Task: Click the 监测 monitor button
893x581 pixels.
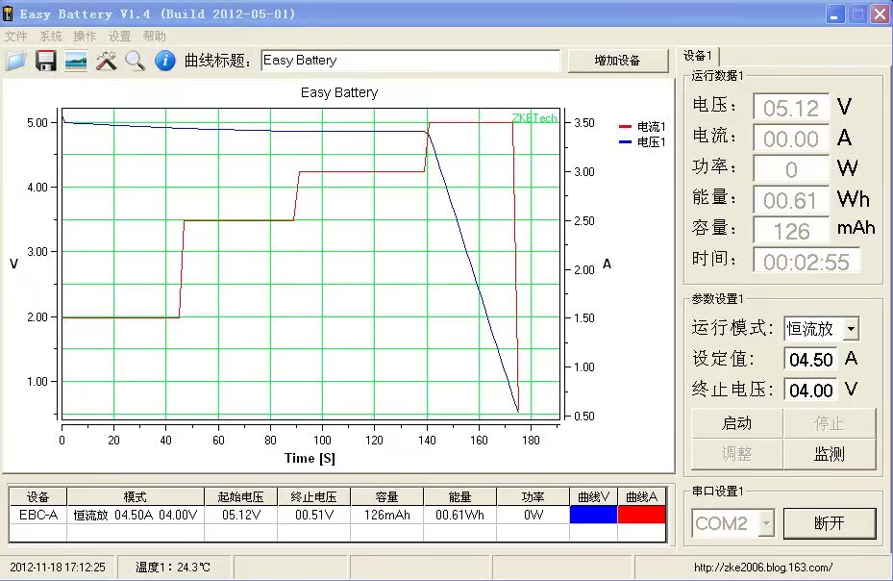Action: (829, 454)
